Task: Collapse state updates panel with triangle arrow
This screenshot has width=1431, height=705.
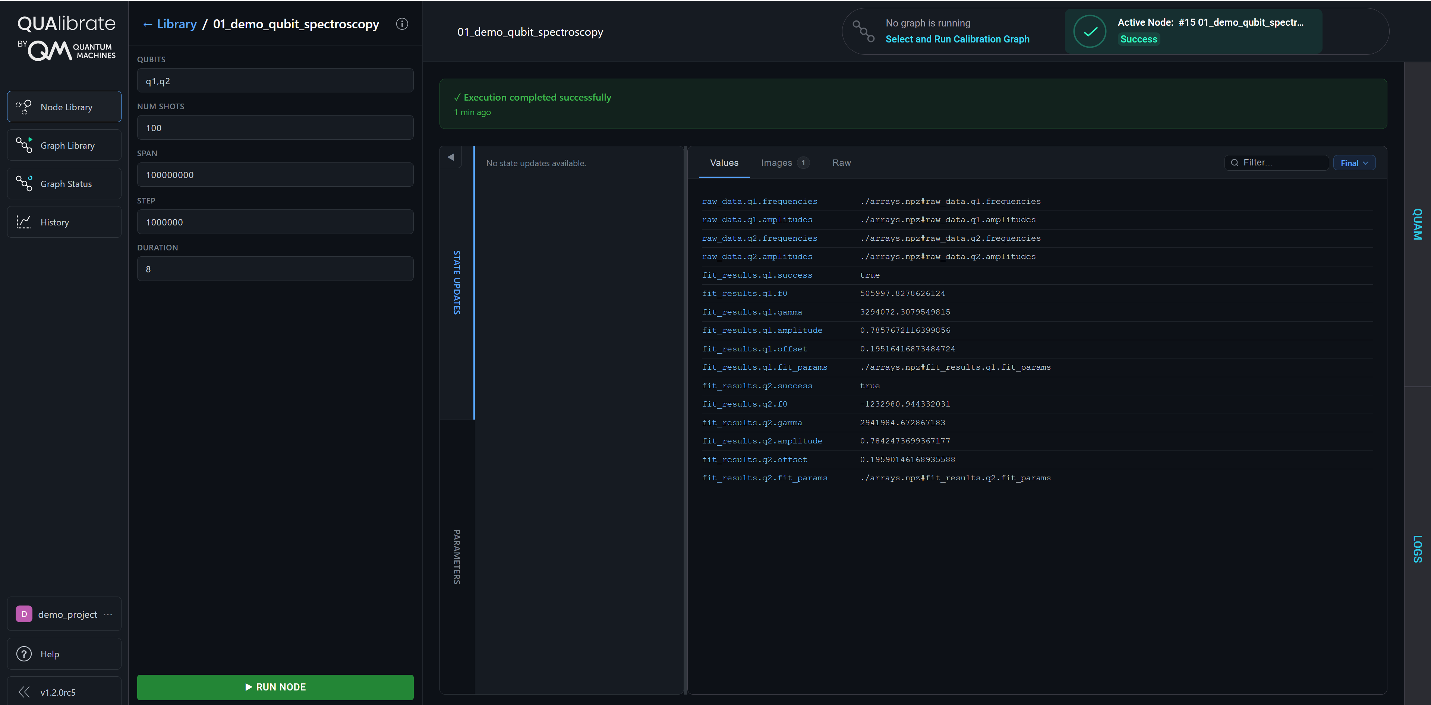Action: [x=451, y=157]
